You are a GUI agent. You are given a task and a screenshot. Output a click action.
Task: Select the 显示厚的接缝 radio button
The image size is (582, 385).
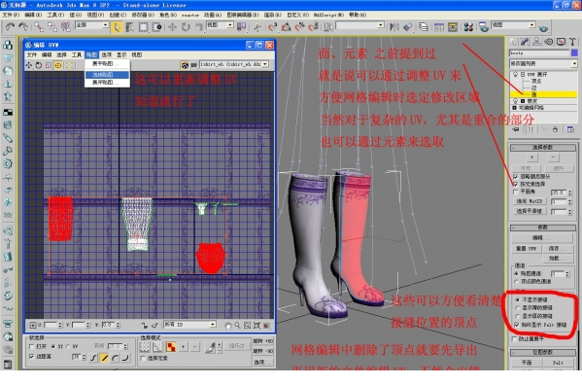tap(518, 316)
